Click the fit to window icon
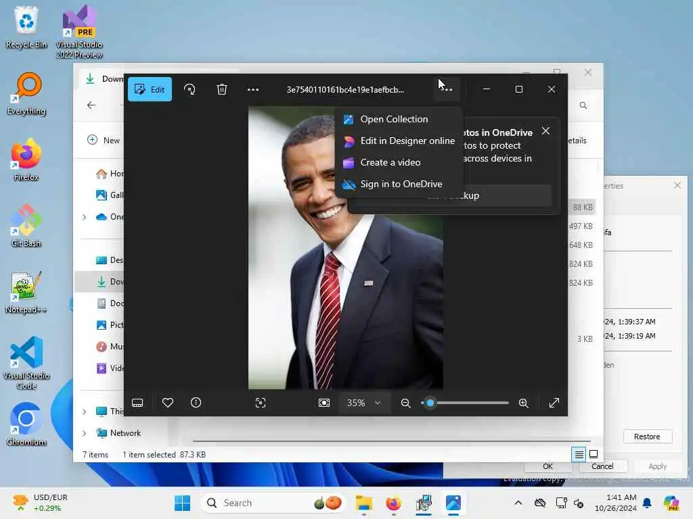This screenshot has height=519, width=693. click(x=324, y=403)
